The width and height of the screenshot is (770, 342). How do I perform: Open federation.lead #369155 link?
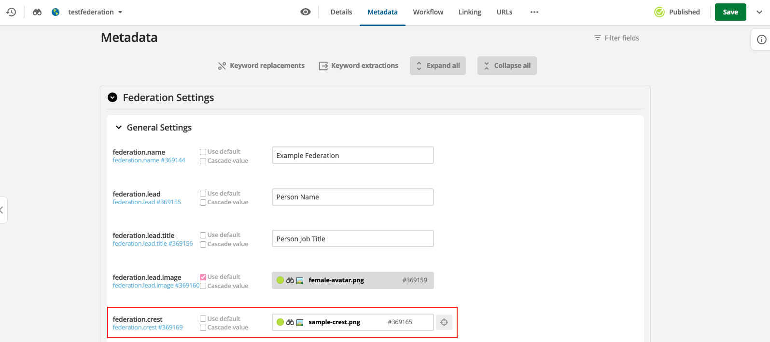147,202
